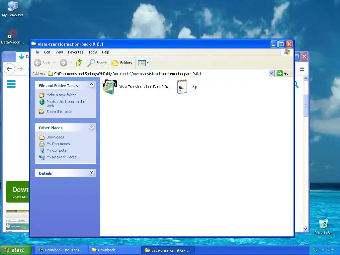The image size is (340, 255).
Task: Go to My Documents in Other Places
Action: click(58, 144)
